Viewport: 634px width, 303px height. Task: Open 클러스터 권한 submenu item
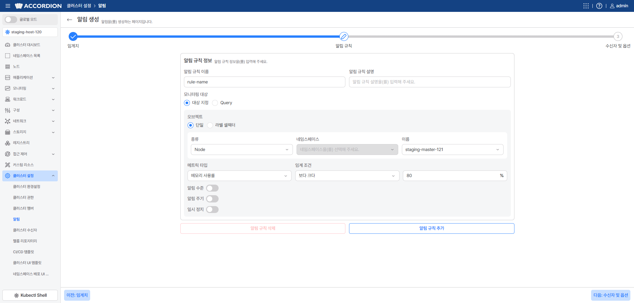[23, 197]
